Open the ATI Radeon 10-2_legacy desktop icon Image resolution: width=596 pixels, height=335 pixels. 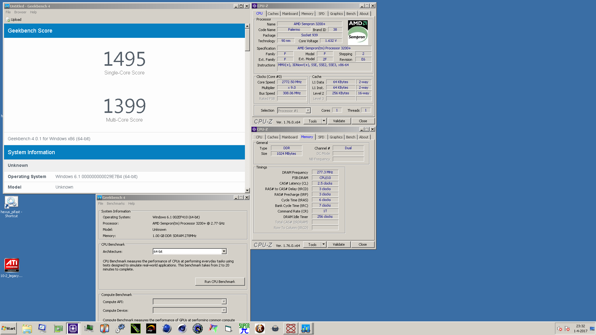coord(11,268)
